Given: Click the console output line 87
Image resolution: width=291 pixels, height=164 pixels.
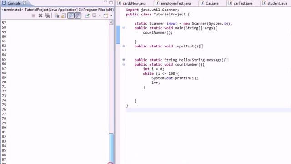Looking at the screenshot, I should click(x=4, y=159).
